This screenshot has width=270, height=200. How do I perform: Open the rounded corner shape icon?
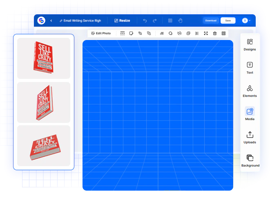131,33
